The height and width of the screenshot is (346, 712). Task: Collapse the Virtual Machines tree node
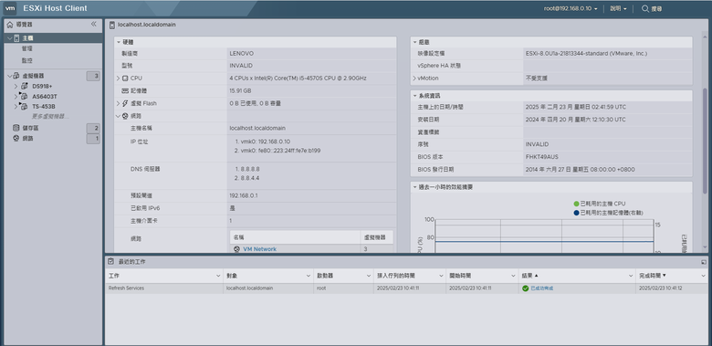pyautogui.click(x=9, y=76)
